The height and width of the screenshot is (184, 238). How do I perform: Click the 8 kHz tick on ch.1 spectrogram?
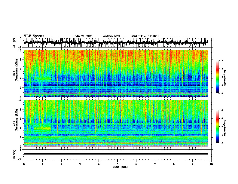point(21,60)
